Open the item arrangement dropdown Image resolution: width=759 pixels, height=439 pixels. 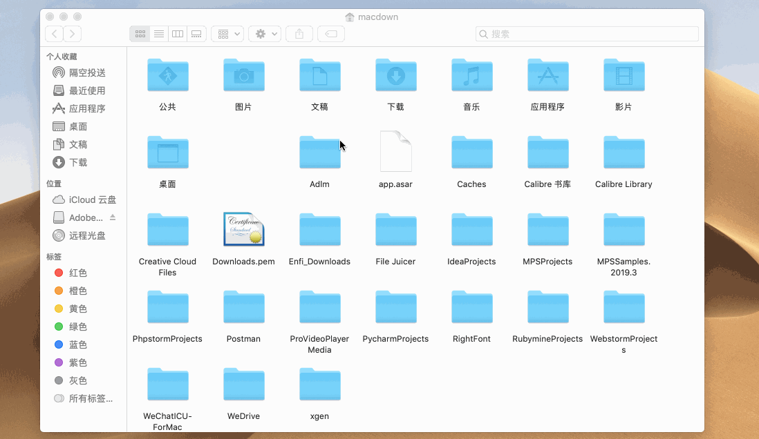point(227,33)
